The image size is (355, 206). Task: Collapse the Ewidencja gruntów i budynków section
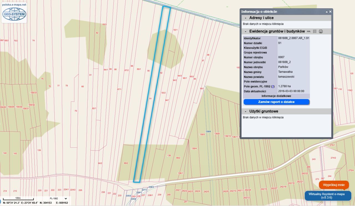tap(245, 31)
